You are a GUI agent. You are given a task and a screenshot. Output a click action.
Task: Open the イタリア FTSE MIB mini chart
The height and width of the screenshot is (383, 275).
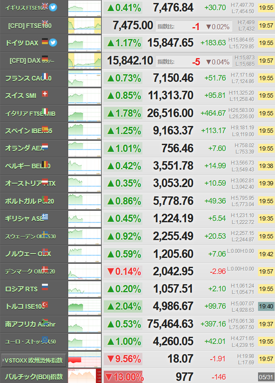(x=84, y=113)
